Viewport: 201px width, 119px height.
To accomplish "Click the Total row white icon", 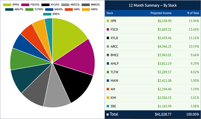I will 108,115.
